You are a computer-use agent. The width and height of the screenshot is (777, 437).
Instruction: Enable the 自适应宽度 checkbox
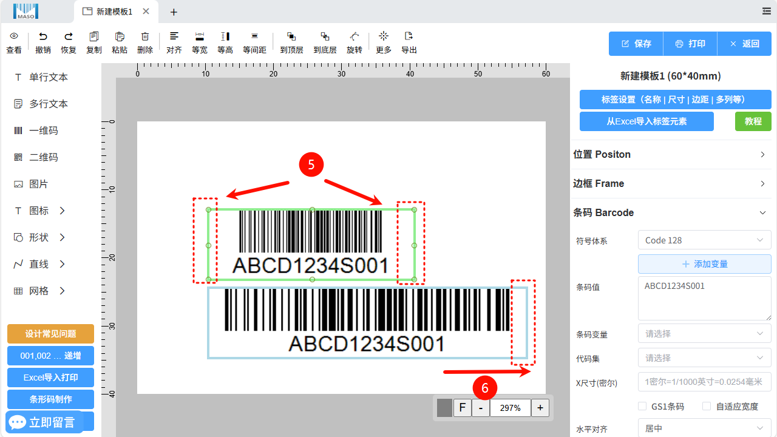point(707,406)
